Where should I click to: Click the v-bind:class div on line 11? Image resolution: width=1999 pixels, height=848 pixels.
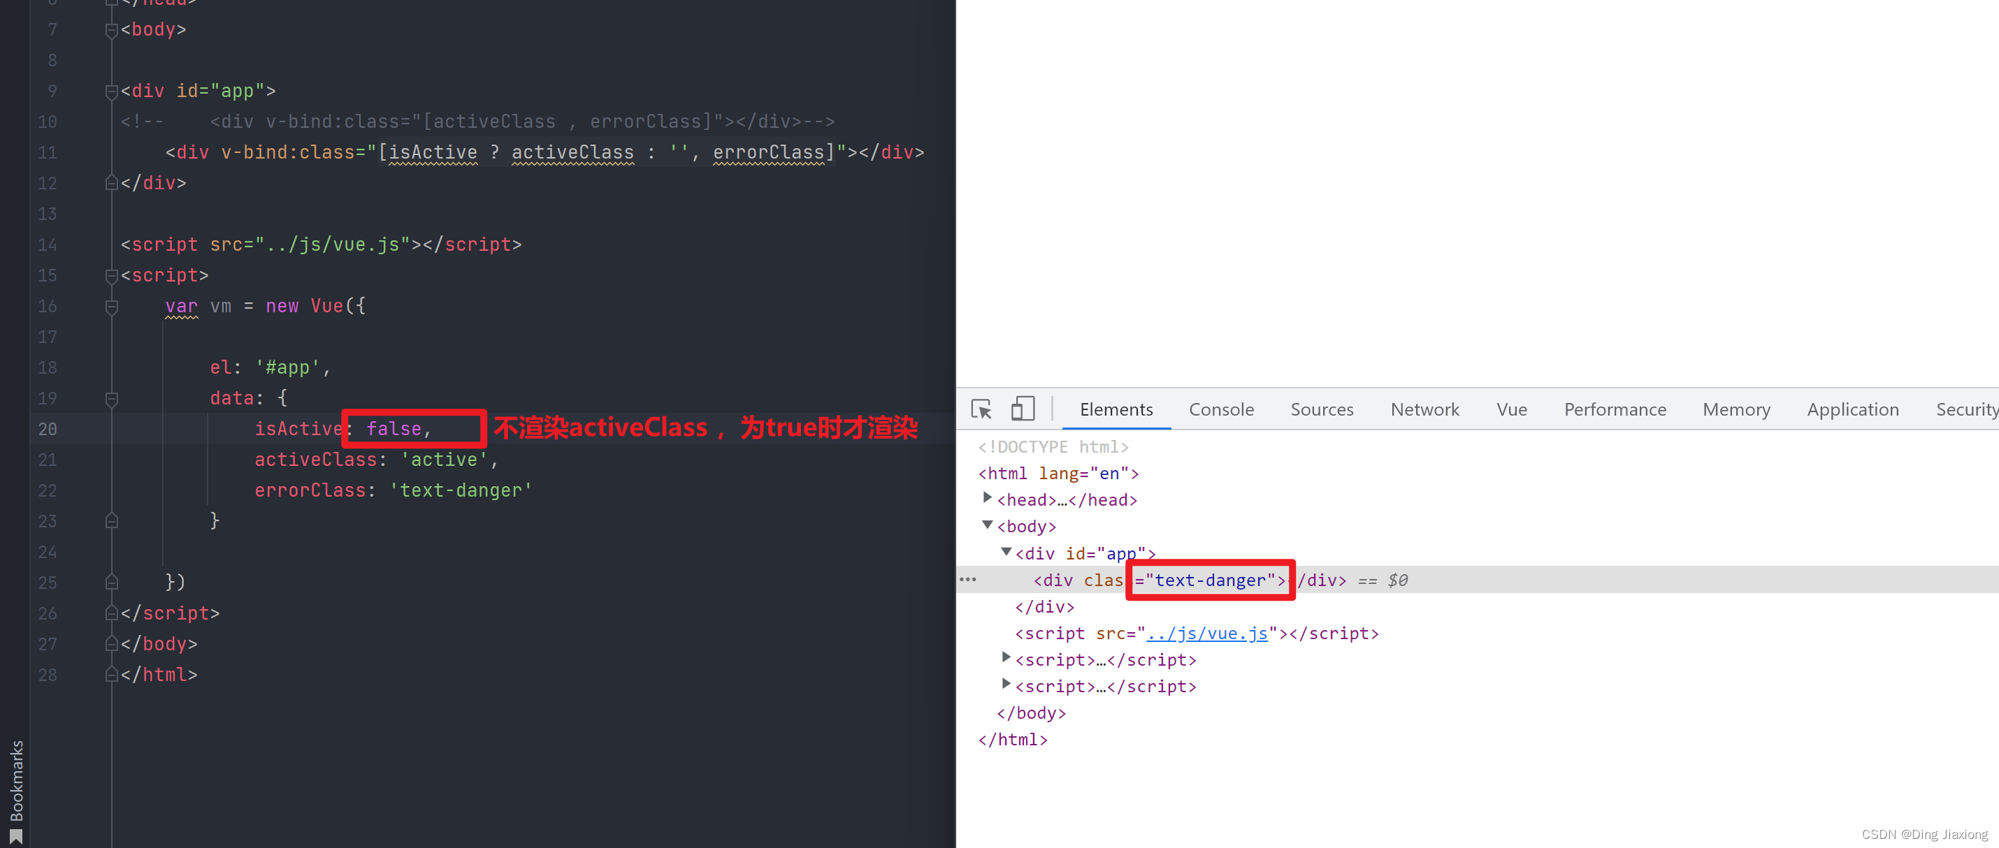[x=544, y=152]
